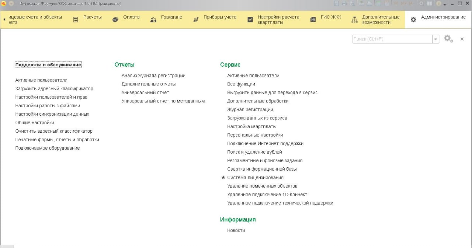This screenshot has height=248, width=472.
Task: Click the zoom plus icon in the title bar
Action: coord(421,4)
